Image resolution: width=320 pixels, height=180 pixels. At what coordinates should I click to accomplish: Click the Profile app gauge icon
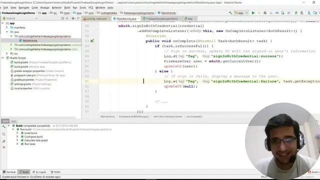[x=276, y=13]
